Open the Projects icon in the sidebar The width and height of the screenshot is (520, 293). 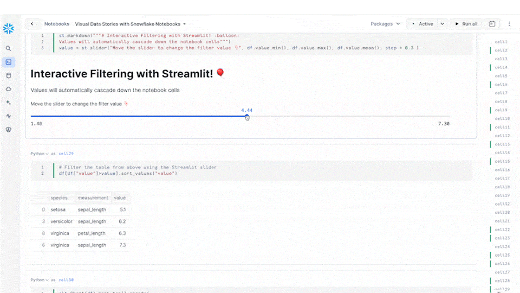tap(8, 62)
